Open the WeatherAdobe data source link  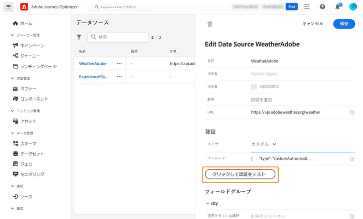[92, 63]
